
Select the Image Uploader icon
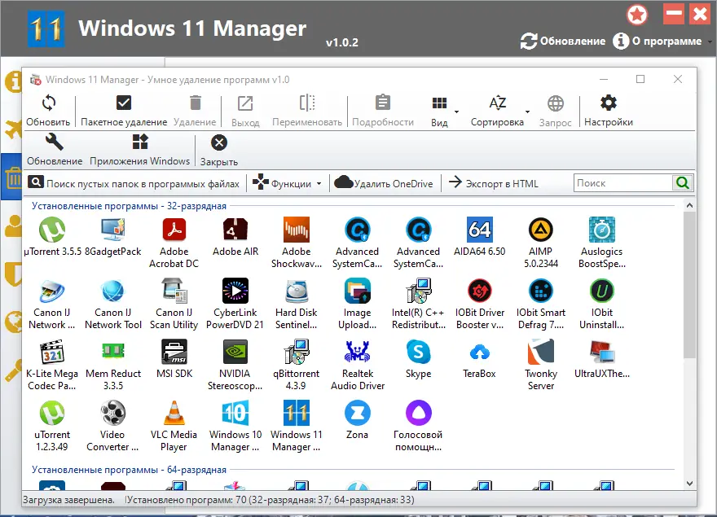click(358, 291)
